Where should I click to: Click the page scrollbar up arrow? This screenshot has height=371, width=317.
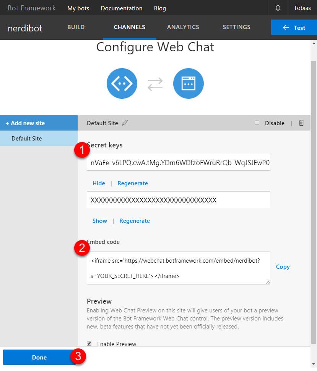(x=314, y=43)
